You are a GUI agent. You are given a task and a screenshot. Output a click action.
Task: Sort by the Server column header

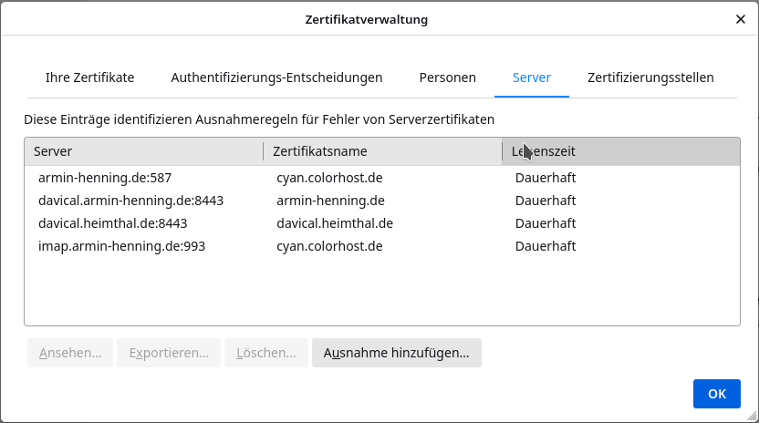coord(143,151)
